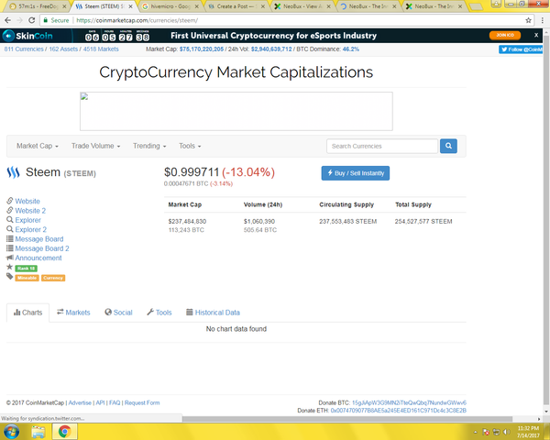Reload the page with the refresh icon

[x=31, y=20]
